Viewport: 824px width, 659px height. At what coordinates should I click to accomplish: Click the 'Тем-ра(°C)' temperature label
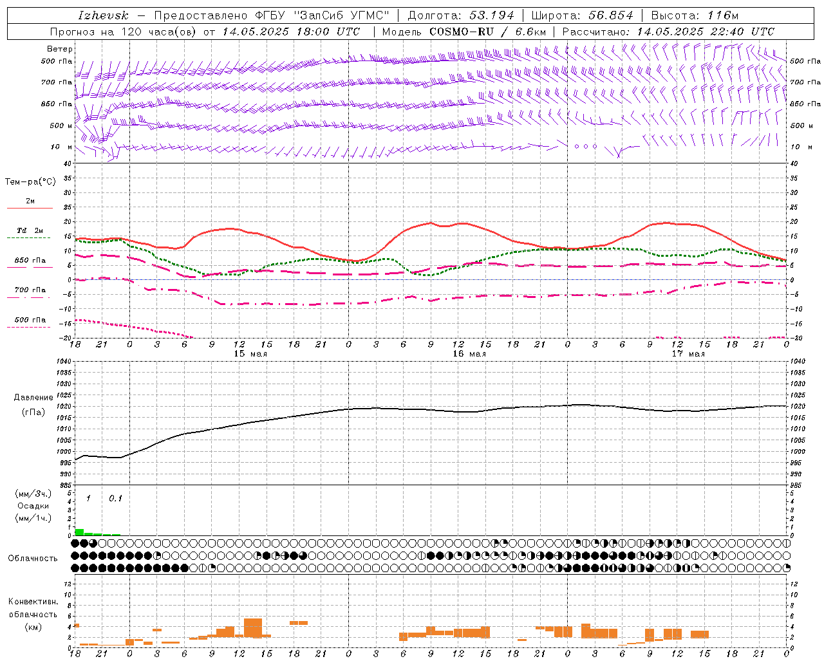30,182
